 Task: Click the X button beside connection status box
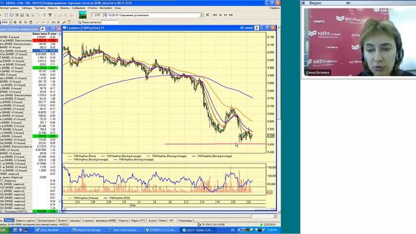click(207, 15)
